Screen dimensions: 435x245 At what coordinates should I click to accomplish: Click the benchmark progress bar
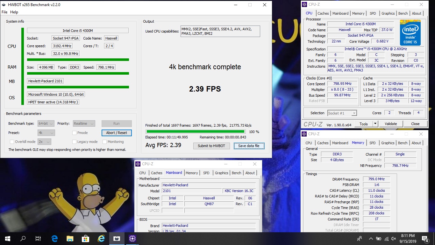196,131
